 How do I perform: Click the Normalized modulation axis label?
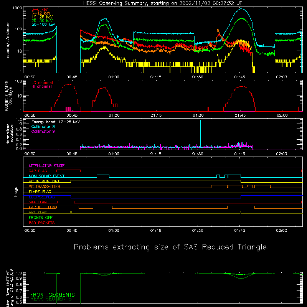(x=10, y=134)
